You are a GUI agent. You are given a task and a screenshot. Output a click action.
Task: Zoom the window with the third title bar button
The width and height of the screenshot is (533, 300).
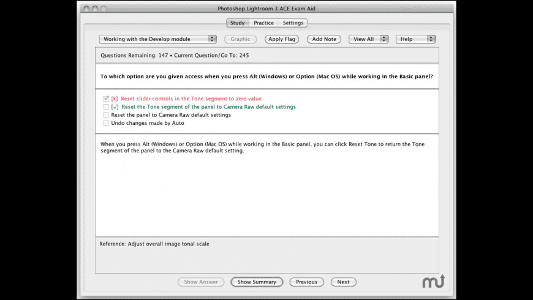[x=104, y=9]
